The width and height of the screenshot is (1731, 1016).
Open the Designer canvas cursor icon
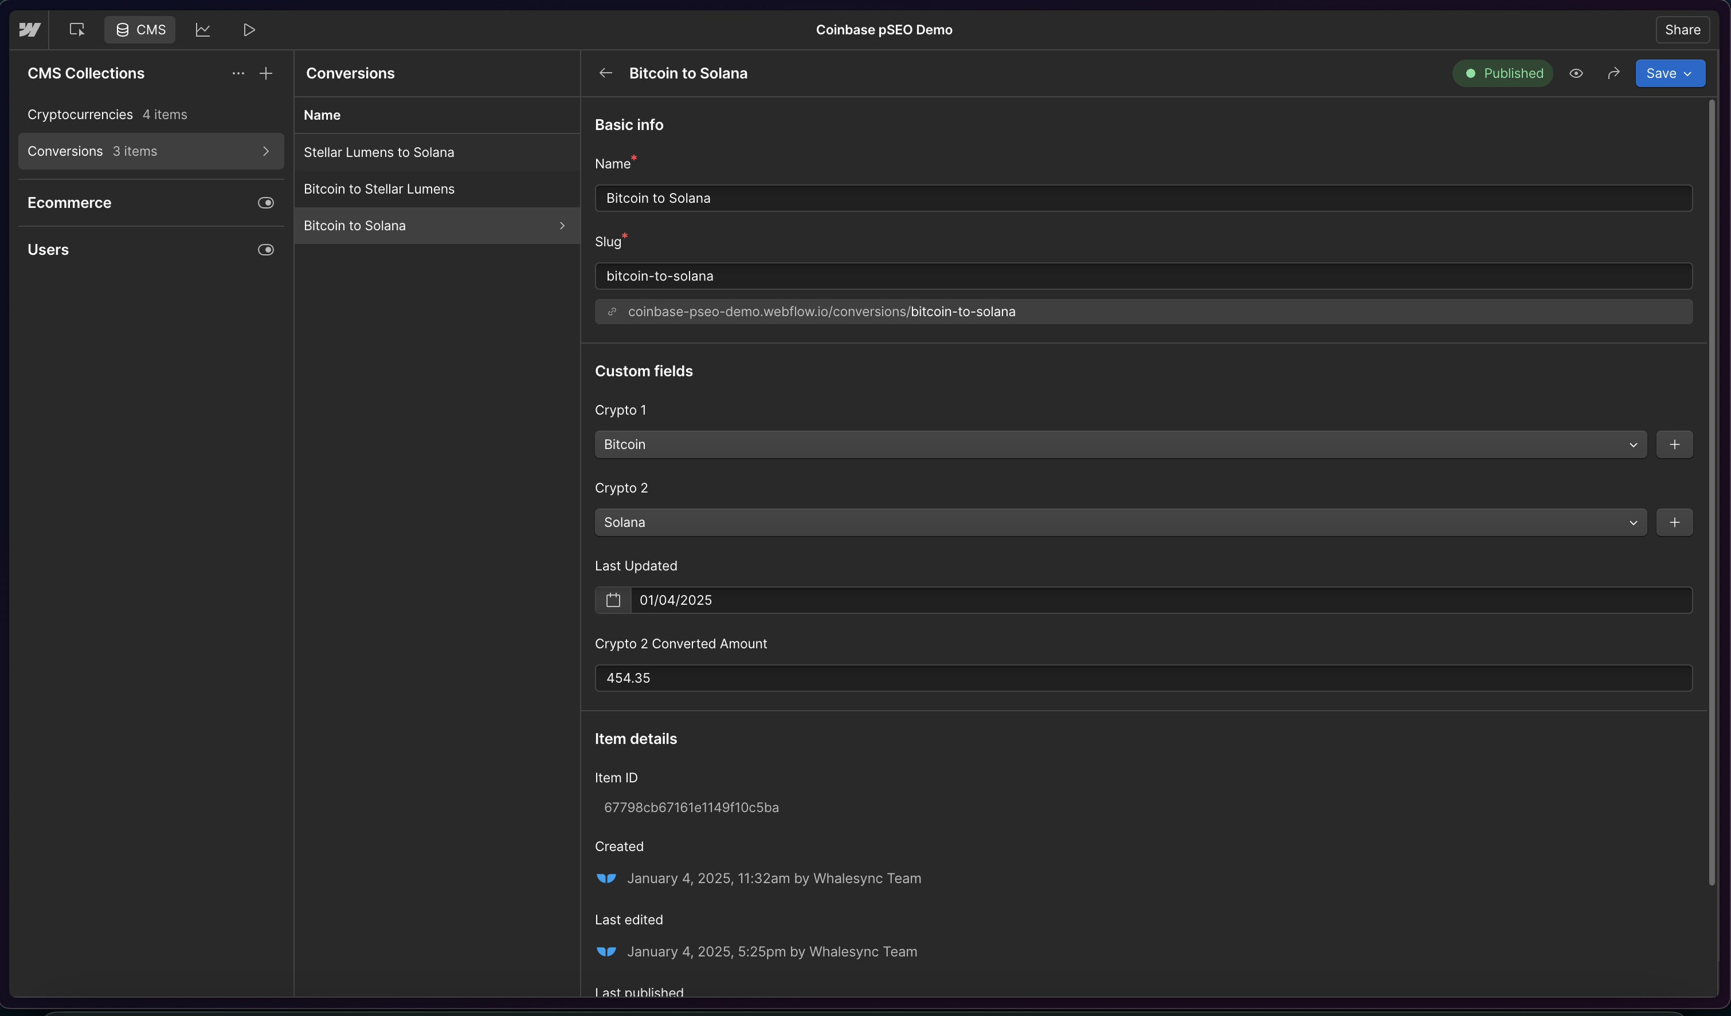[x=77, y=30]
